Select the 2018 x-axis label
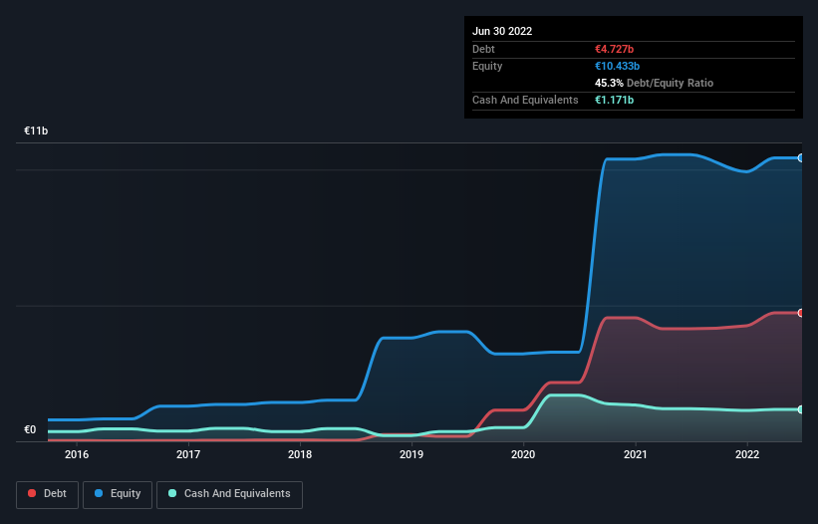Image resolution: width=818 pixels, height=524 pixels. coord(300,454)
